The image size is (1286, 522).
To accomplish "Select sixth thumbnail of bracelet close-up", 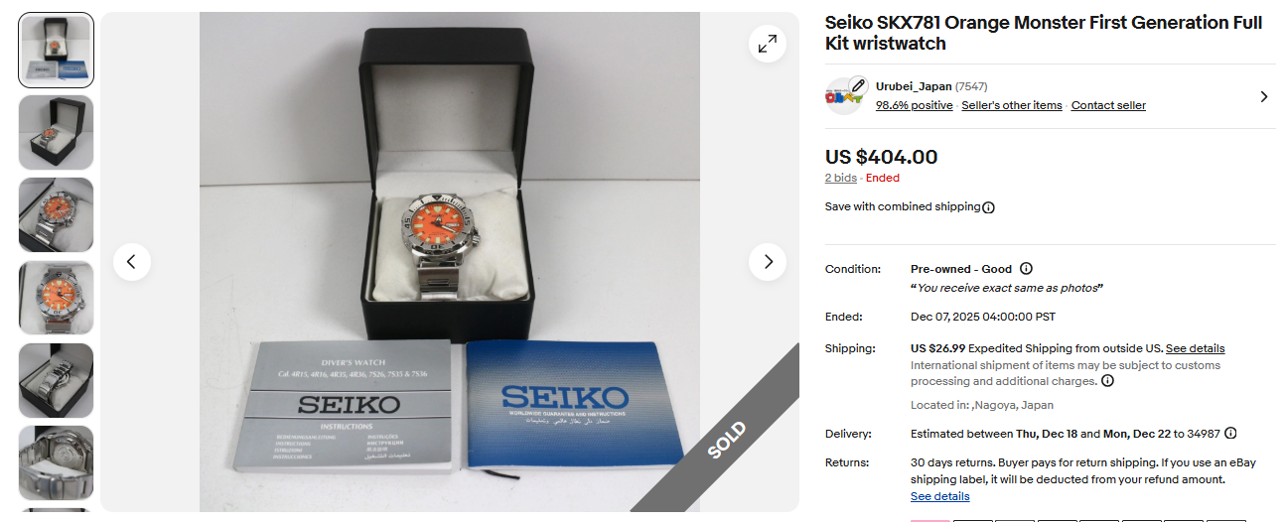I will click(57, 462).
